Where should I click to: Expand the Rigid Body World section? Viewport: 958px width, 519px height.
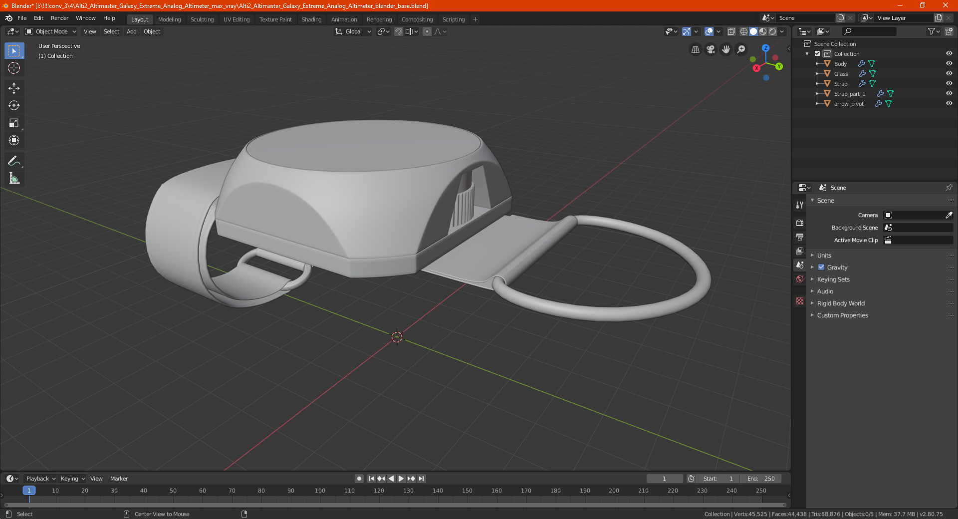pyautogui.click(x=840, y=303)
